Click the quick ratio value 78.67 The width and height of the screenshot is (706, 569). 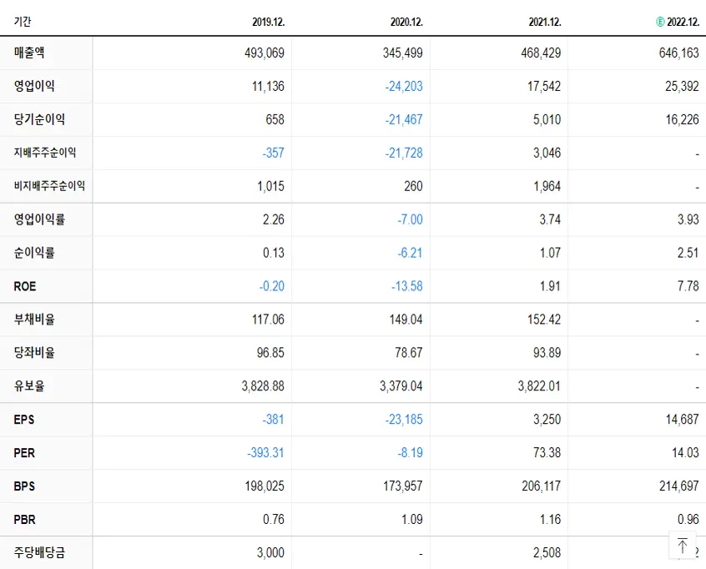(x=409, y=353)
